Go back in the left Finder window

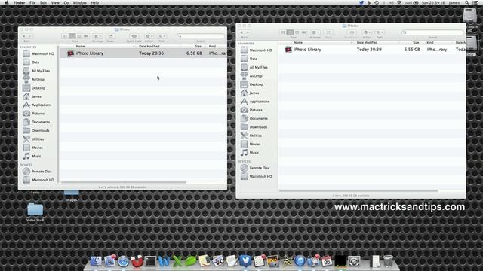[23, 36]
